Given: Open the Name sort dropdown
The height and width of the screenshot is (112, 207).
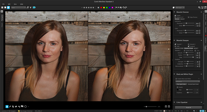Looking at the screenshot, I should (18, 8).
